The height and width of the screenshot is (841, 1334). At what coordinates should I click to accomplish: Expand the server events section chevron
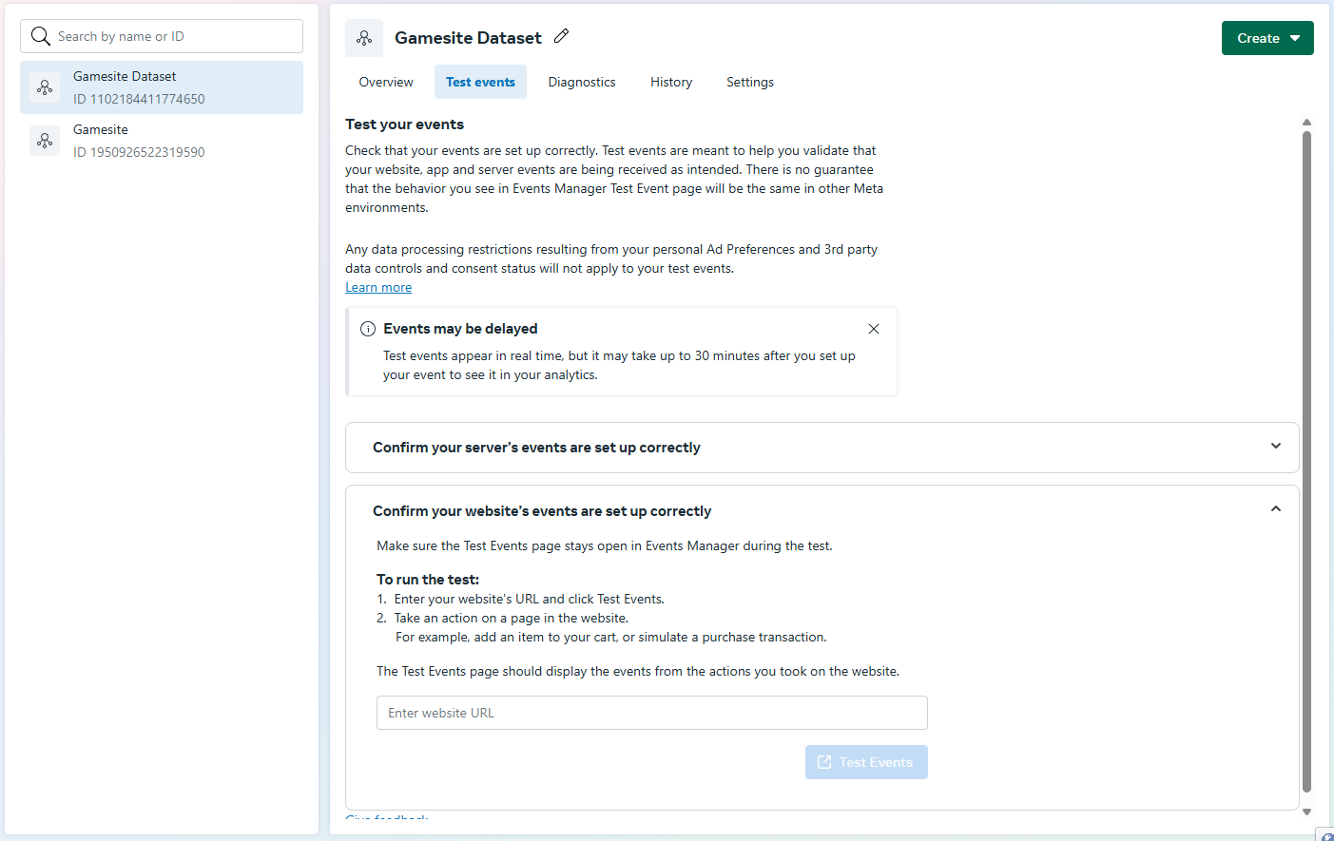1276,446
